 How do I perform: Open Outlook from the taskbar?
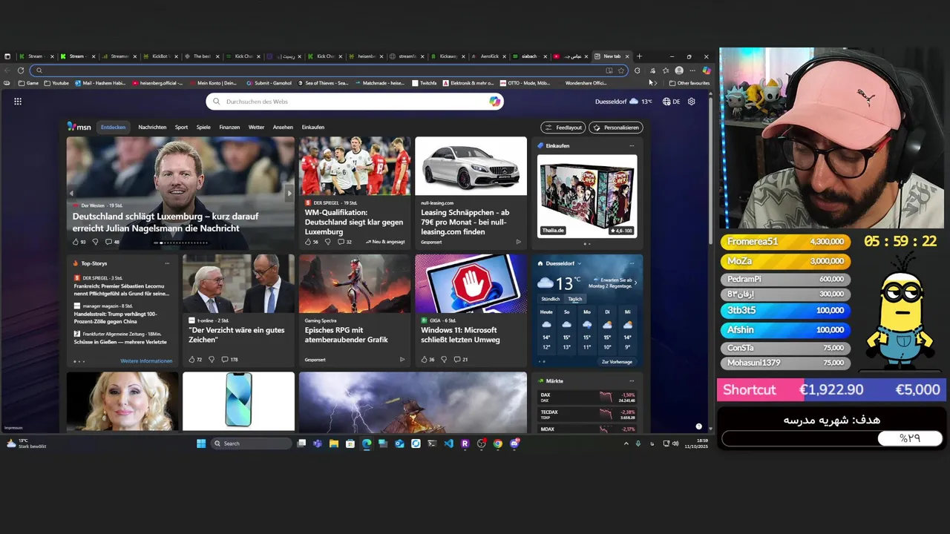pos(399,444)
